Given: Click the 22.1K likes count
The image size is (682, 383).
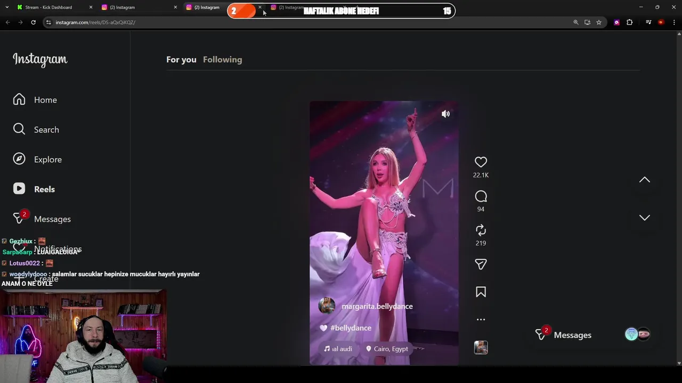Looking at the screenshot, I should click(x=481, y=175).
